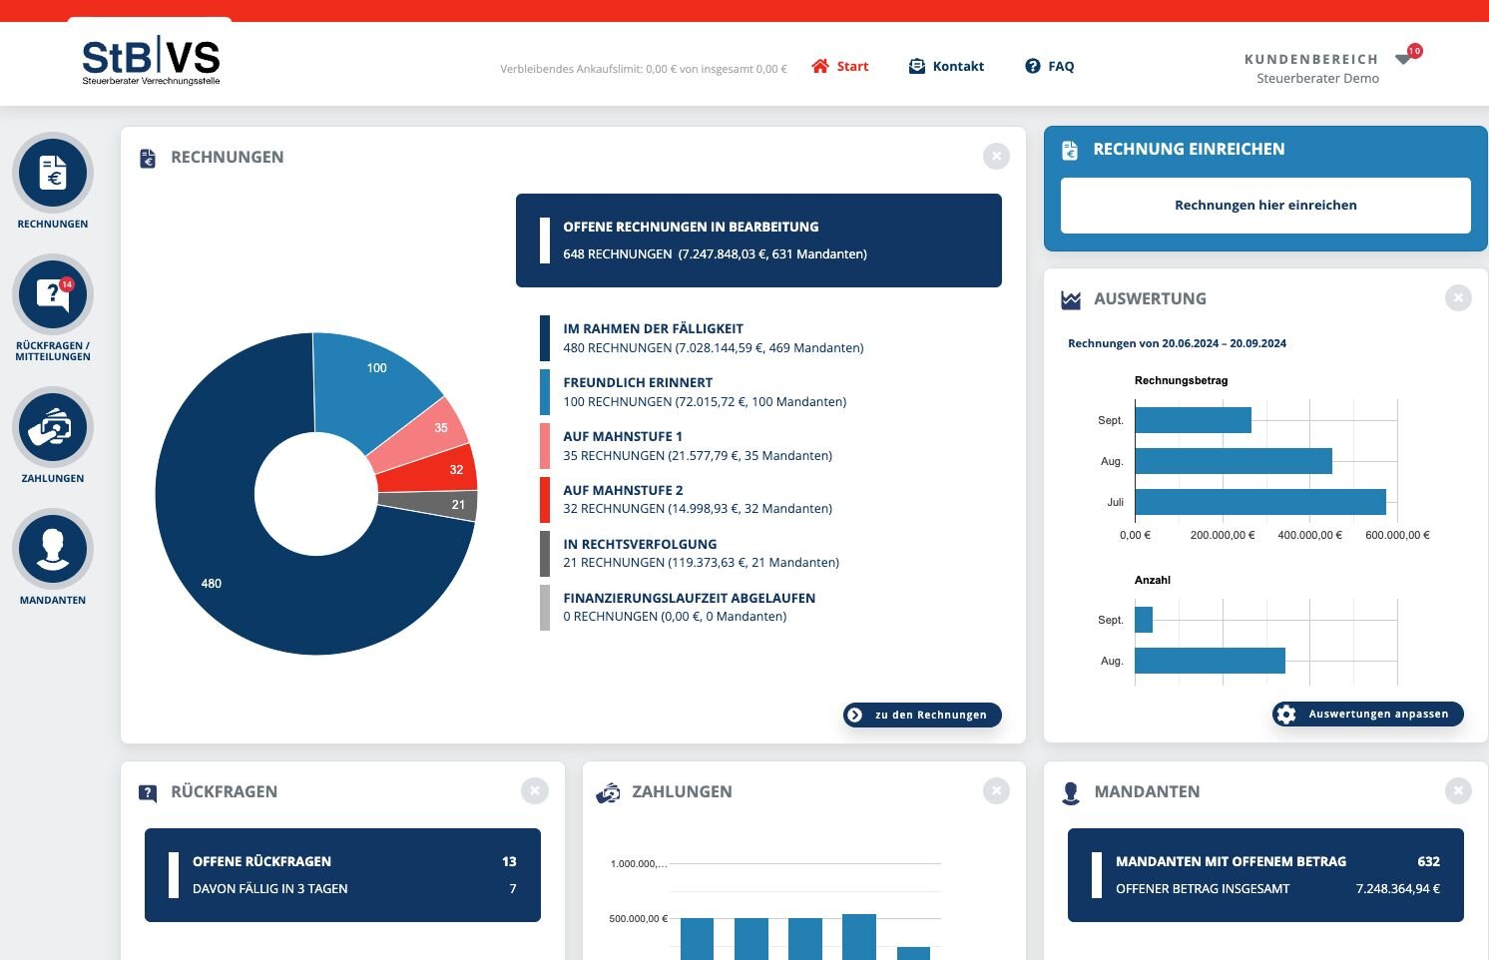This screenshot has height=960, width=1489.
Task: Open the Kontakt page
Action: click(x=946, y=67)
